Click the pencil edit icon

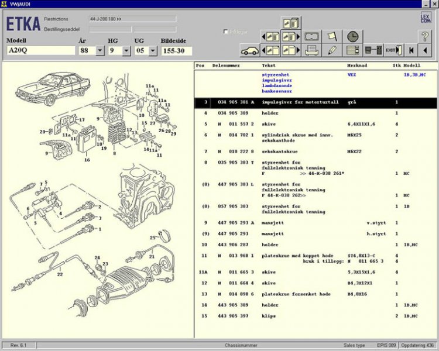tap(332, 50)
